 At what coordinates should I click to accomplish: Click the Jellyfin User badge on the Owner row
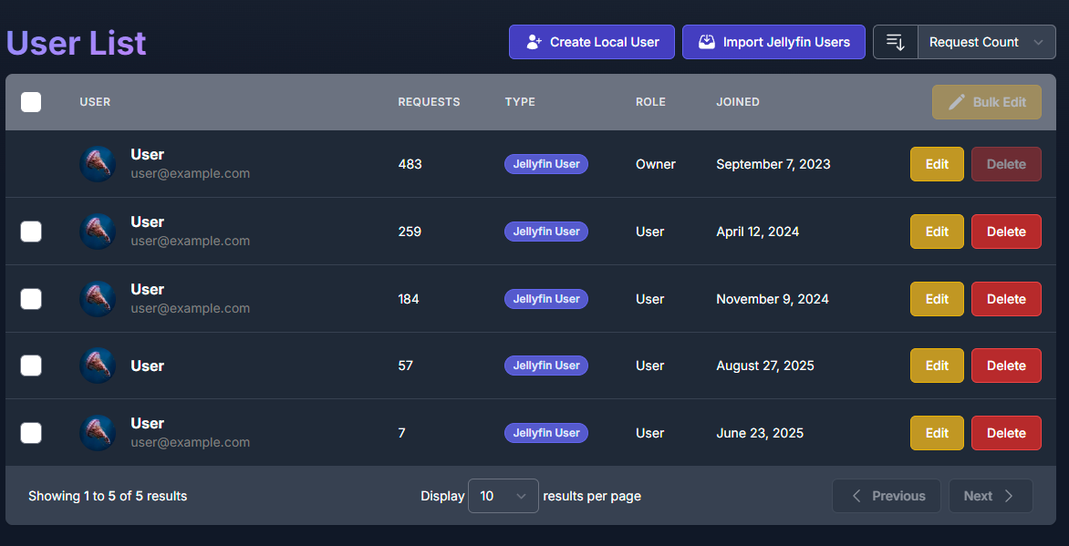545,164
